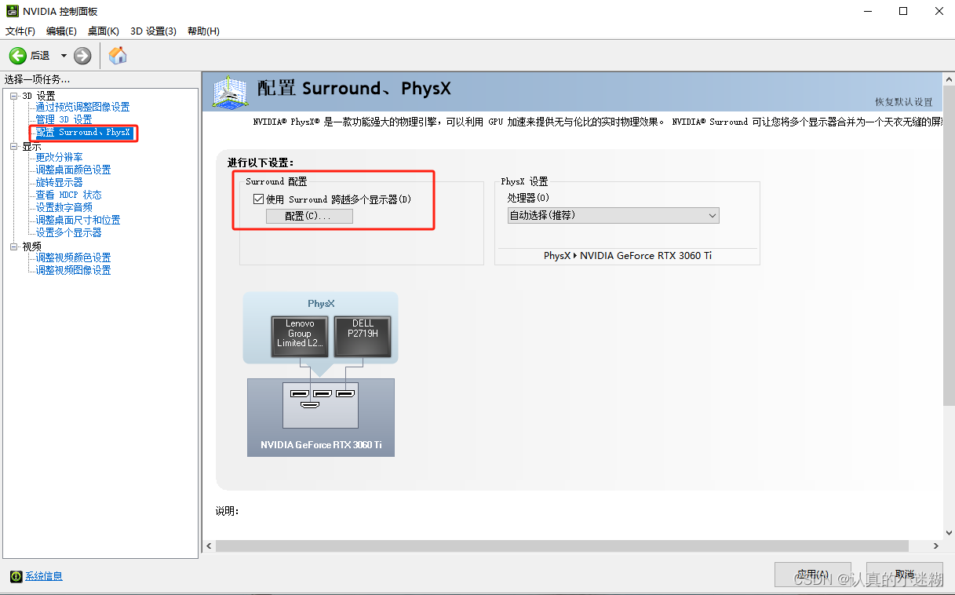
Task: Click the system information icon
Action: click(16, 576)
